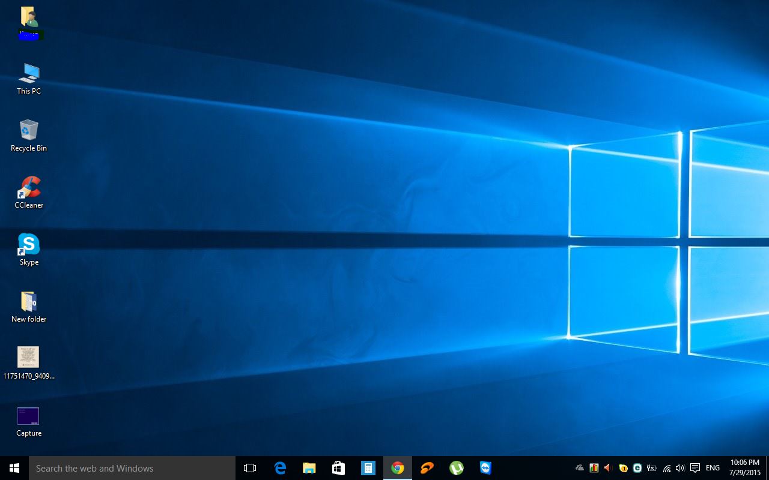The height and width of the screenshot is (480, 769).
Task: Open the Action Center notifications icon
Action: (x=695, y=468)
